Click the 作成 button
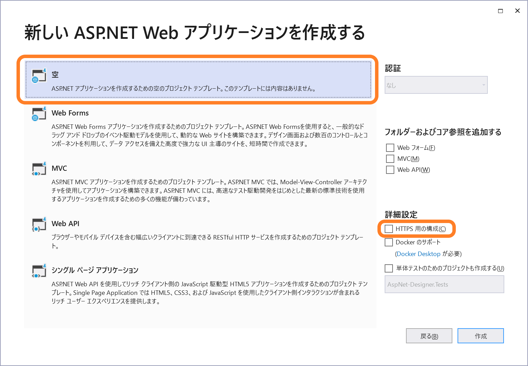The height and width of the screenshot is (366, 528). tap(481, 336)
